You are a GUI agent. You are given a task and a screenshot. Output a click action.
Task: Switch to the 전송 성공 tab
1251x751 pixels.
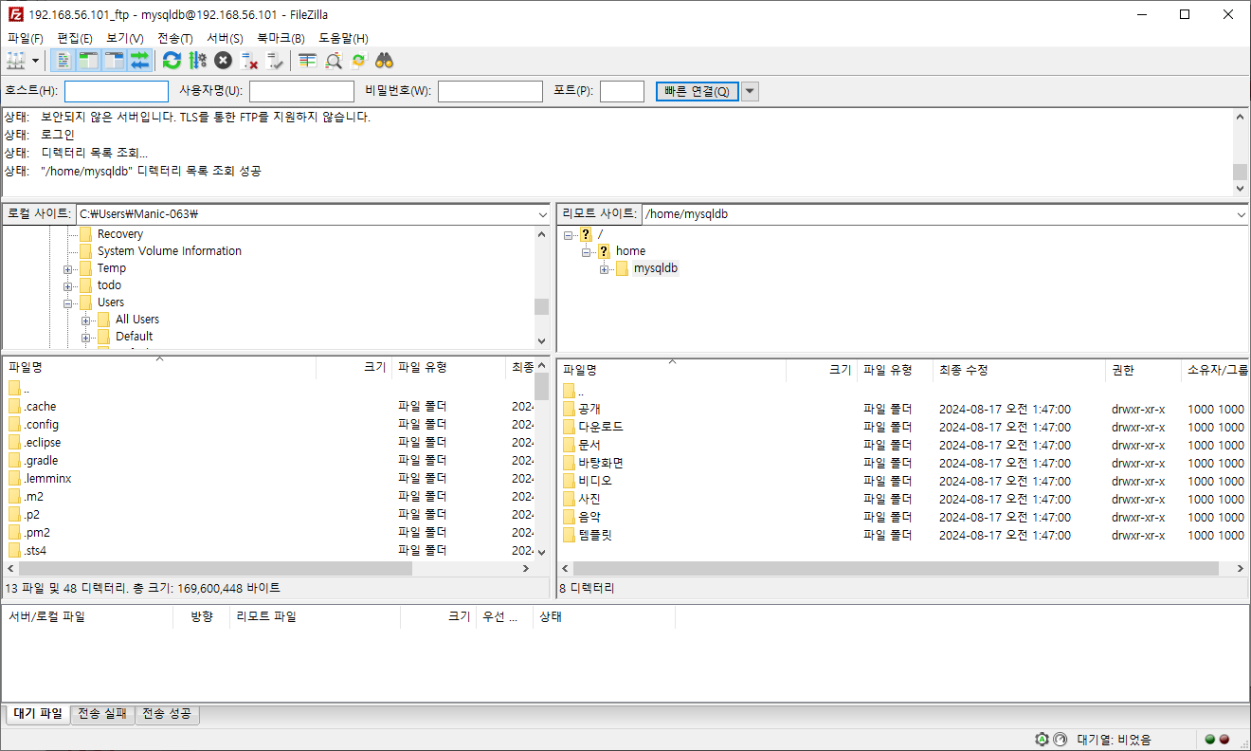[x=168, y=714]
